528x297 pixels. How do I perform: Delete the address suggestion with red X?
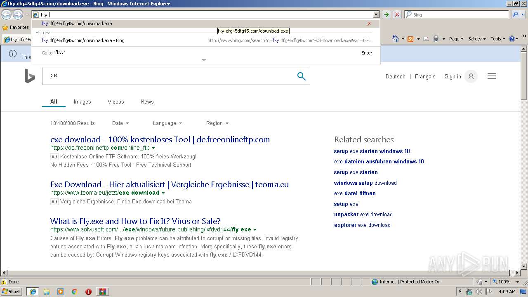point(369,24)
